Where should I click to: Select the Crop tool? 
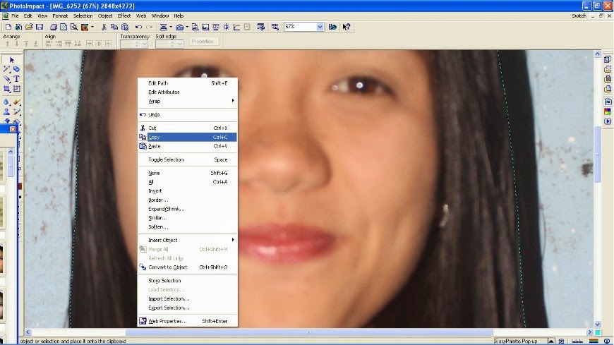point(6,89)
